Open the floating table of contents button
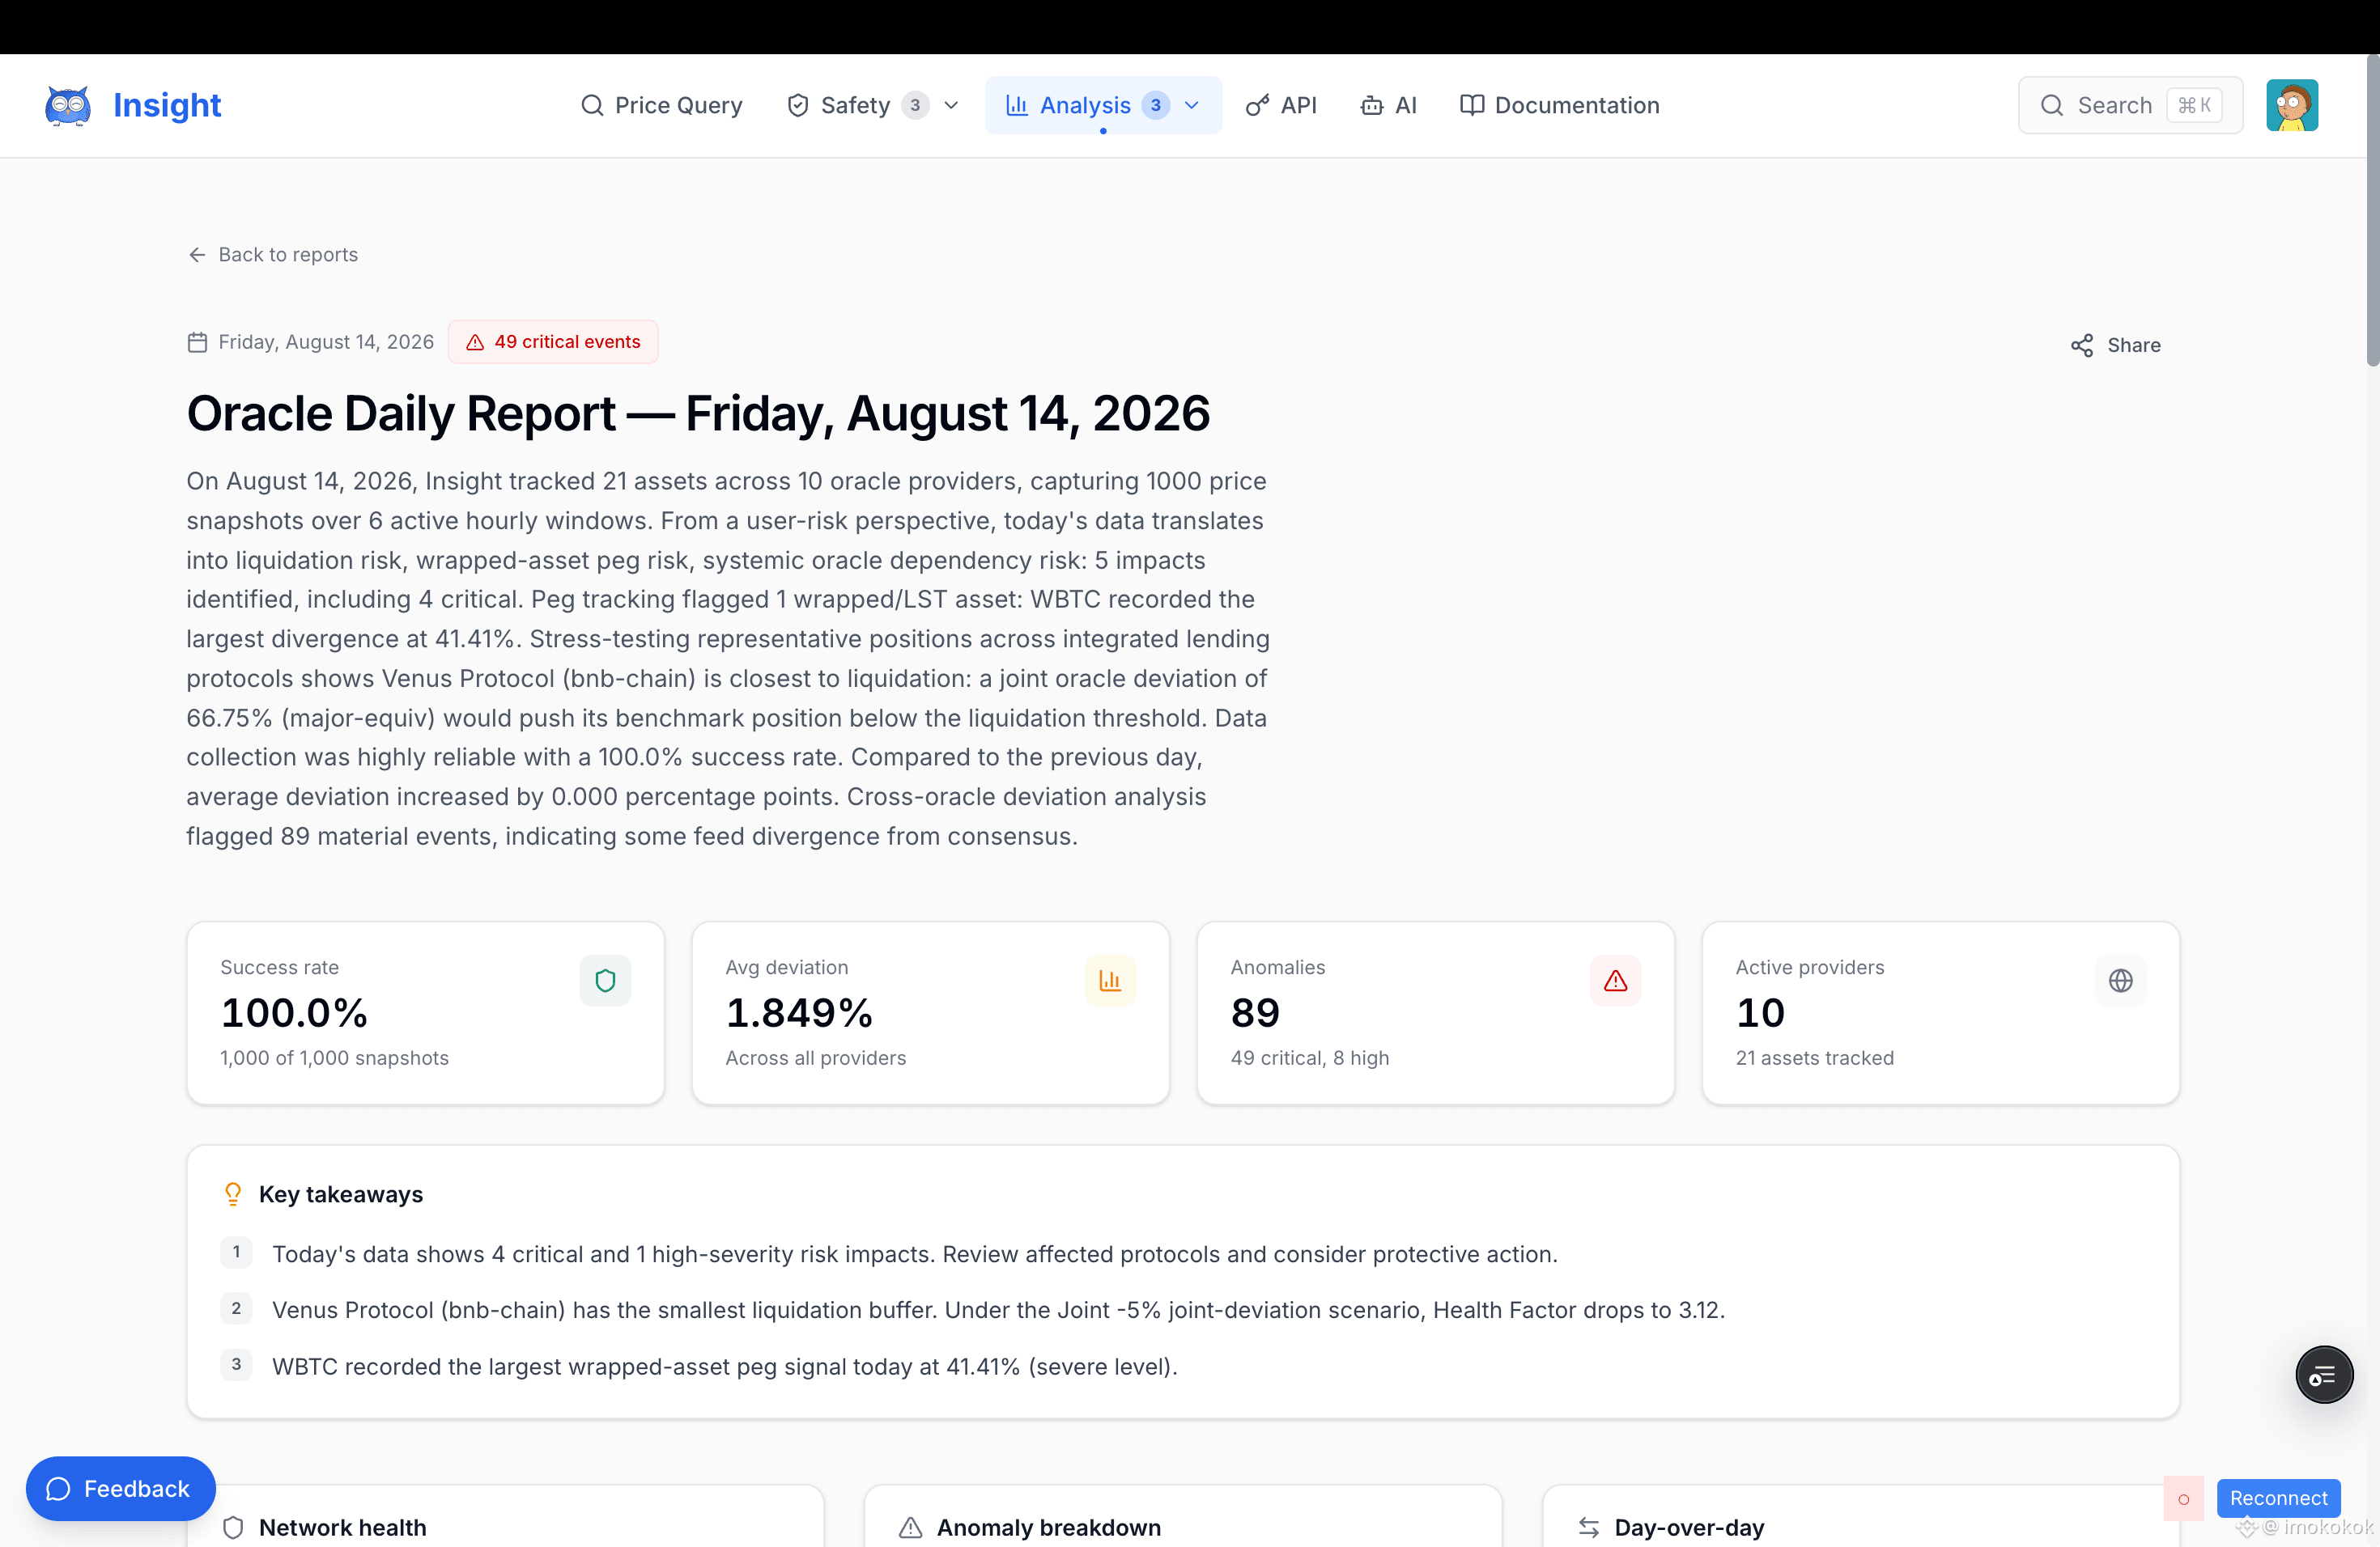This screenshot has width=2380, height=1547. coord(2324,1374)
